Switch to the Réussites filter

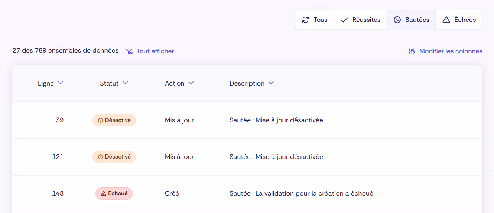click(x=360, y=20)
